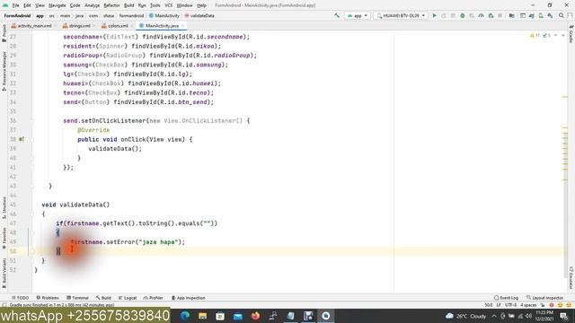The height and width of the screenshot is (323, 575).
Task: Open Search Everywhere magnifier icon
Action: (562, 16)
